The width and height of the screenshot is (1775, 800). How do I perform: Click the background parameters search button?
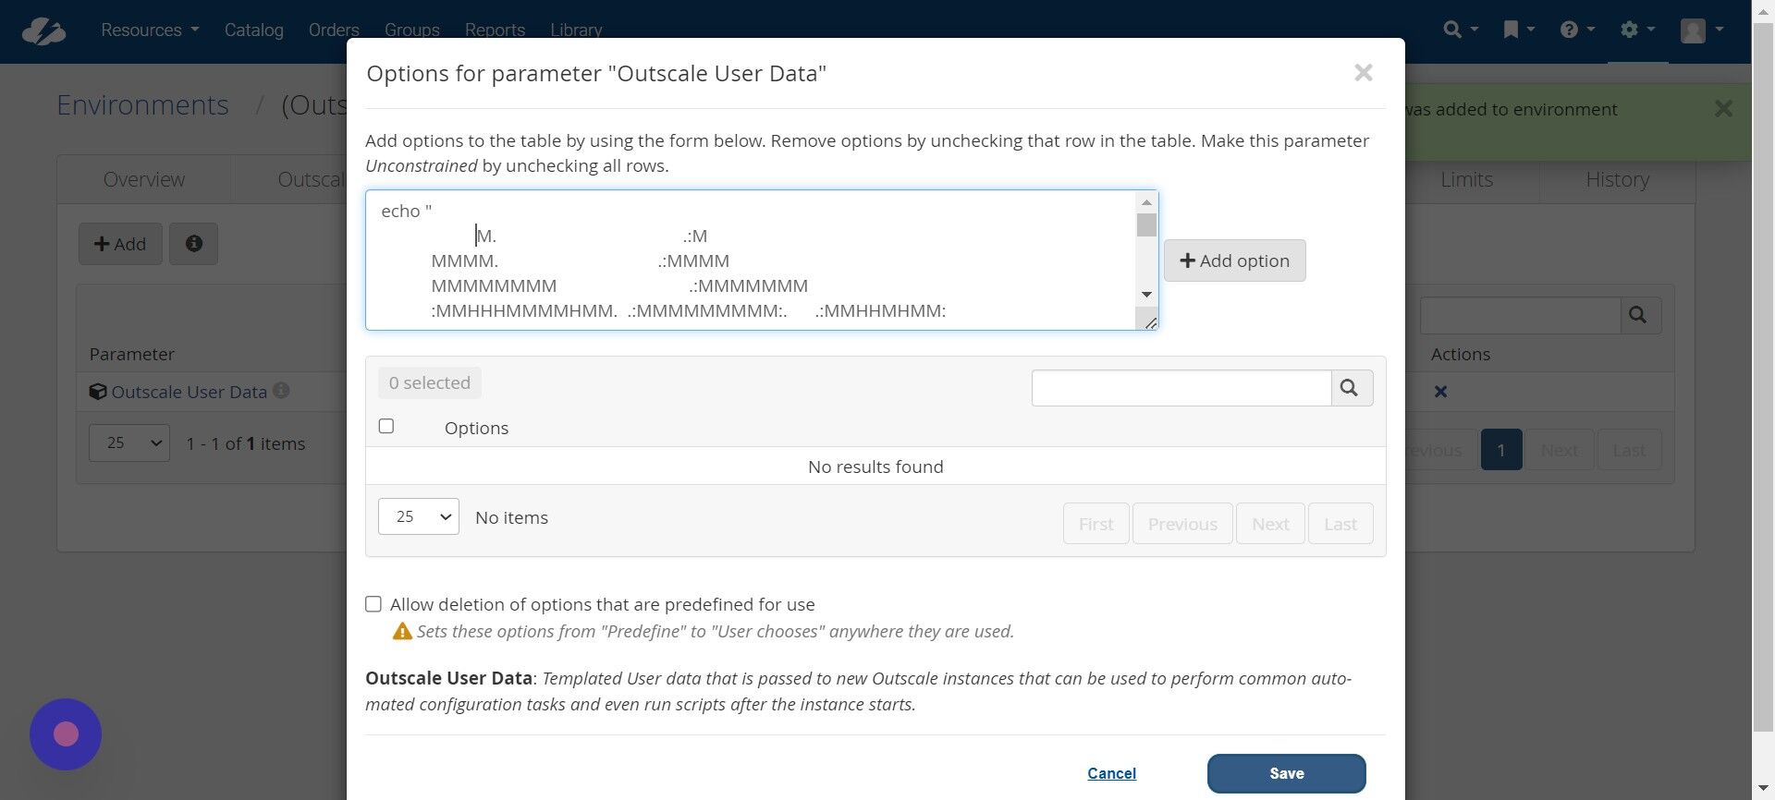[x=1639, y=315]
